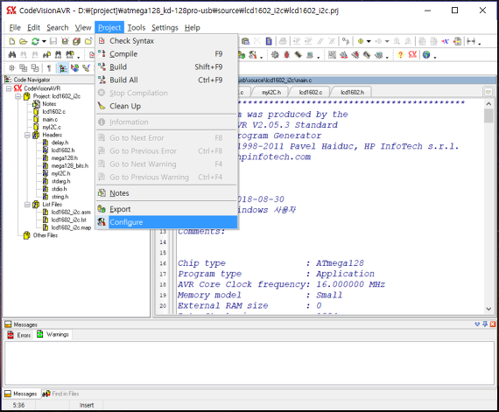Open the Help menu

coord(193,28)
